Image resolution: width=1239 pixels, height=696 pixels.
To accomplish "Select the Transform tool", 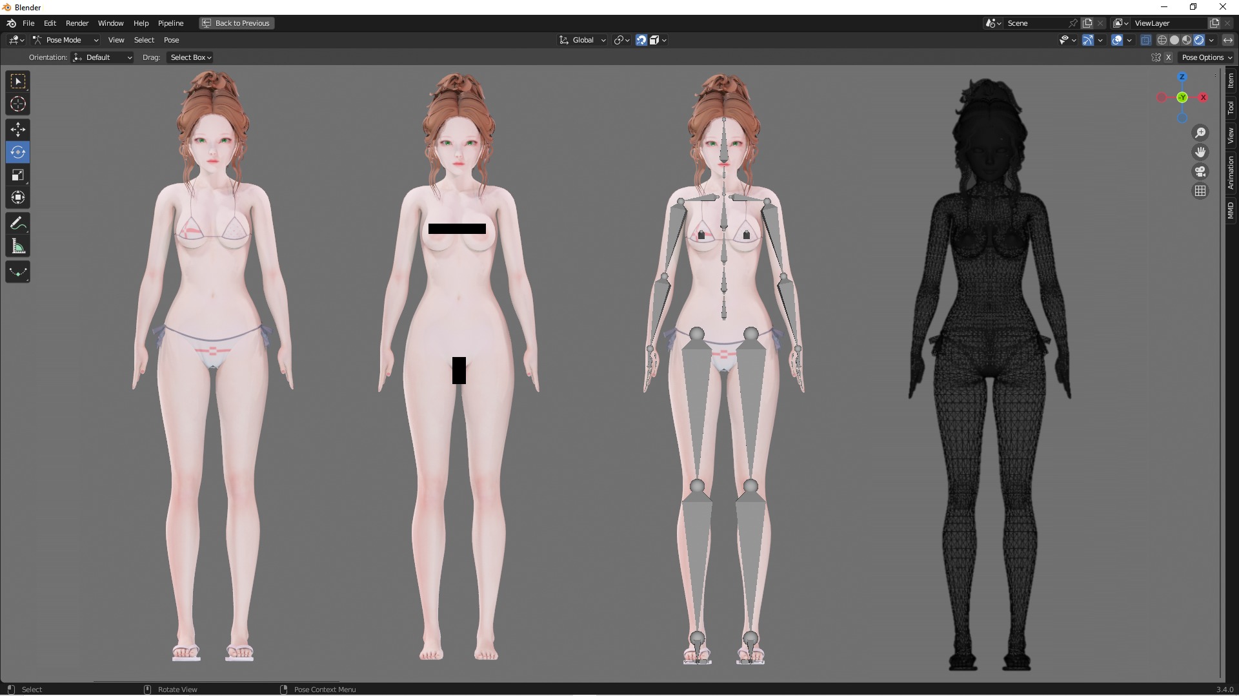I will [18, 197].
